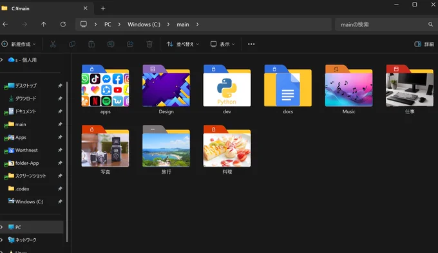The height and width of the screenshot is (253, 438).
Task: Open chevron after main in breadcrumb
Action: (198, 24)
